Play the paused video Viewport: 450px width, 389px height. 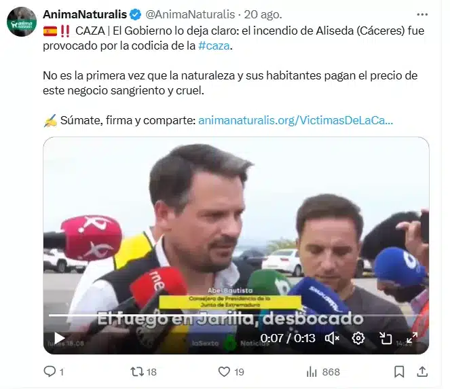point(59,338)
